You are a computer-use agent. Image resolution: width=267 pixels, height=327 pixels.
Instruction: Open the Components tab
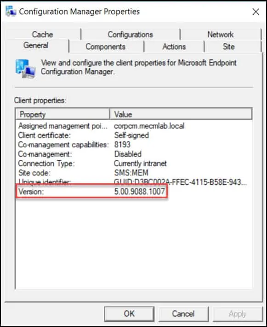click(106, 47)
